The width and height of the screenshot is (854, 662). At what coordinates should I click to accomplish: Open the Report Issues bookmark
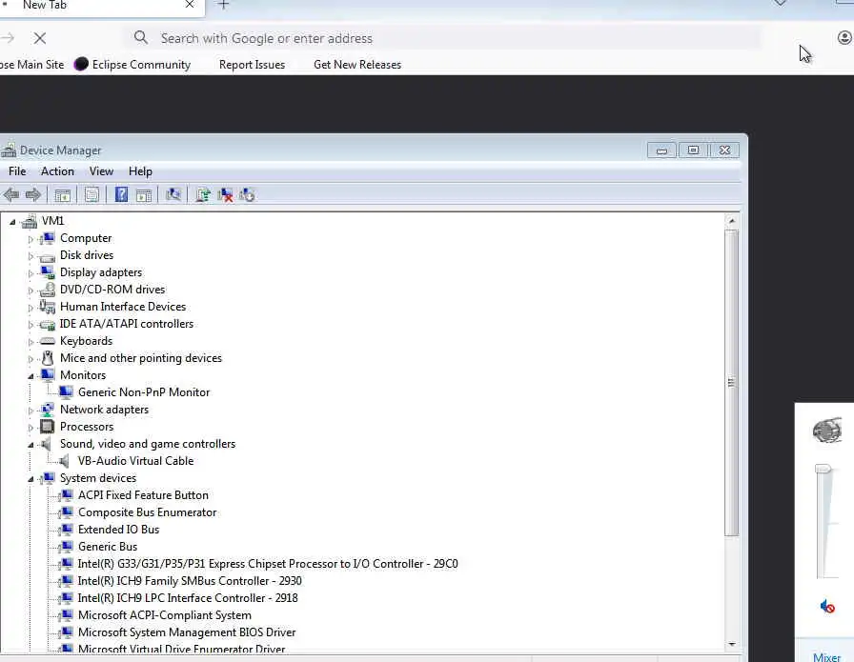pos(252,64)
